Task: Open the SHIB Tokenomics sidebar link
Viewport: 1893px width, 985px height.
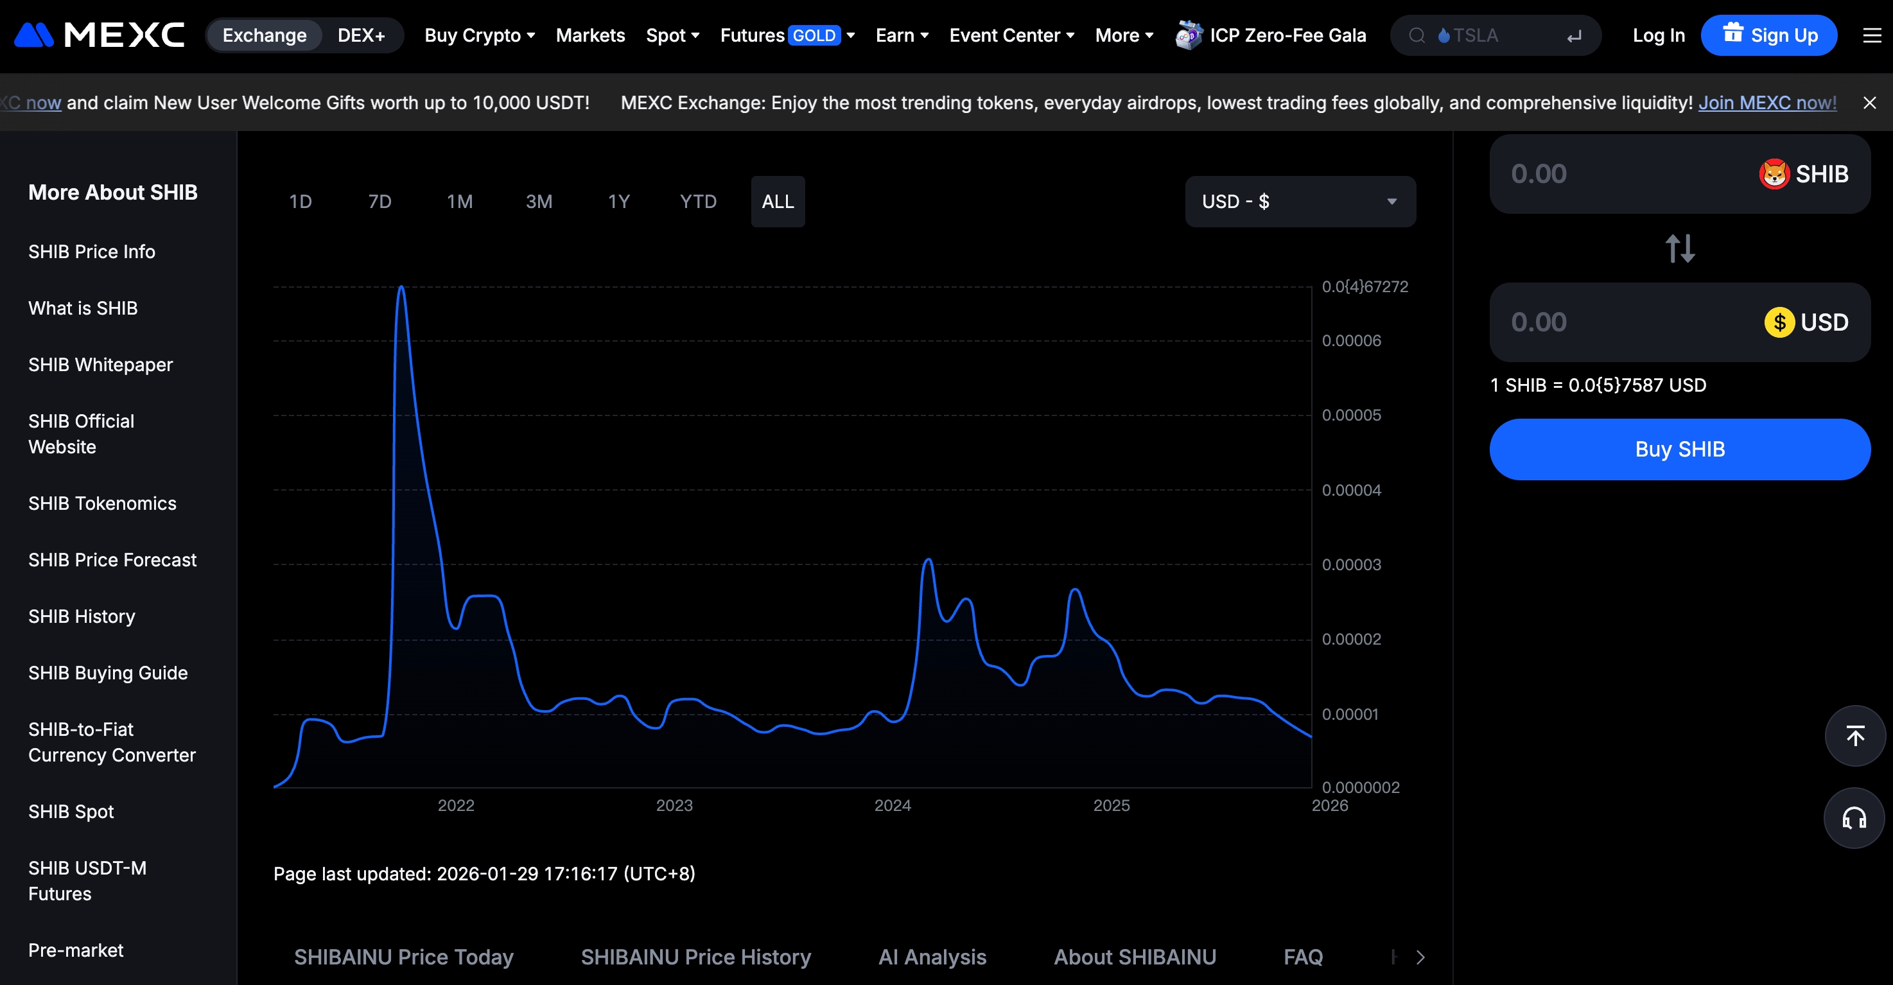Action: (x=102, y=503)
